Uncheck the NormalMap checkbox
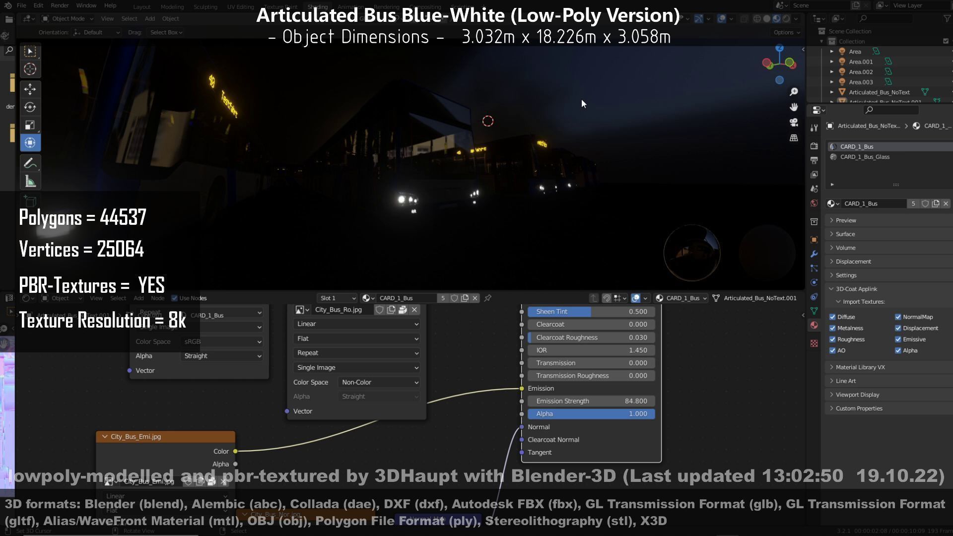This screenshot has height=536, width=953. click(x=898, y=317)
